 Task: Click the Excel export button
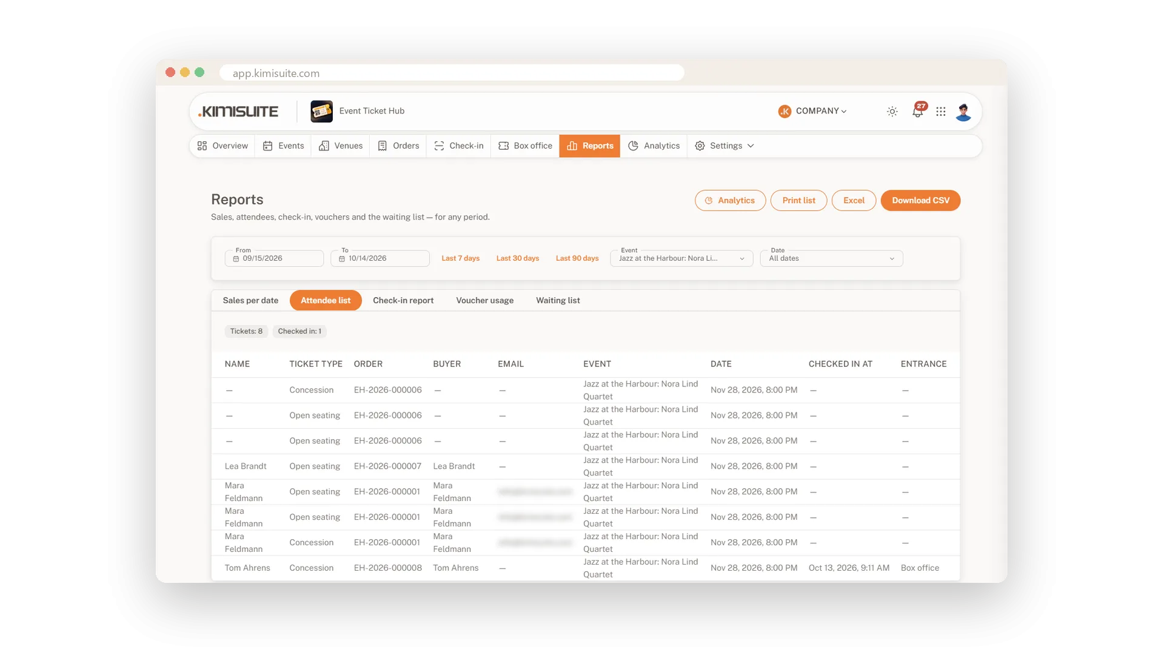click(x=854, y=201)
